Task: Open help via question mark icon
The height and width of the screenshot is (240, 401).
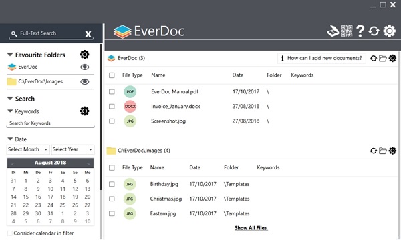Action: pos(360,31)
